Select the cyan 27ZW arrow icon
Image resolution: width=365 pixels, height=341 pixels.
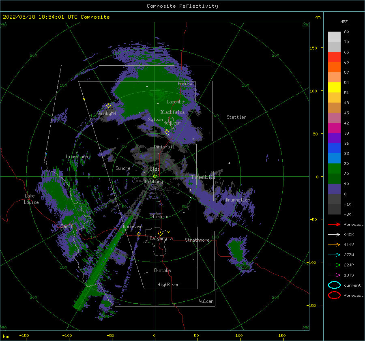pos(334,255)
